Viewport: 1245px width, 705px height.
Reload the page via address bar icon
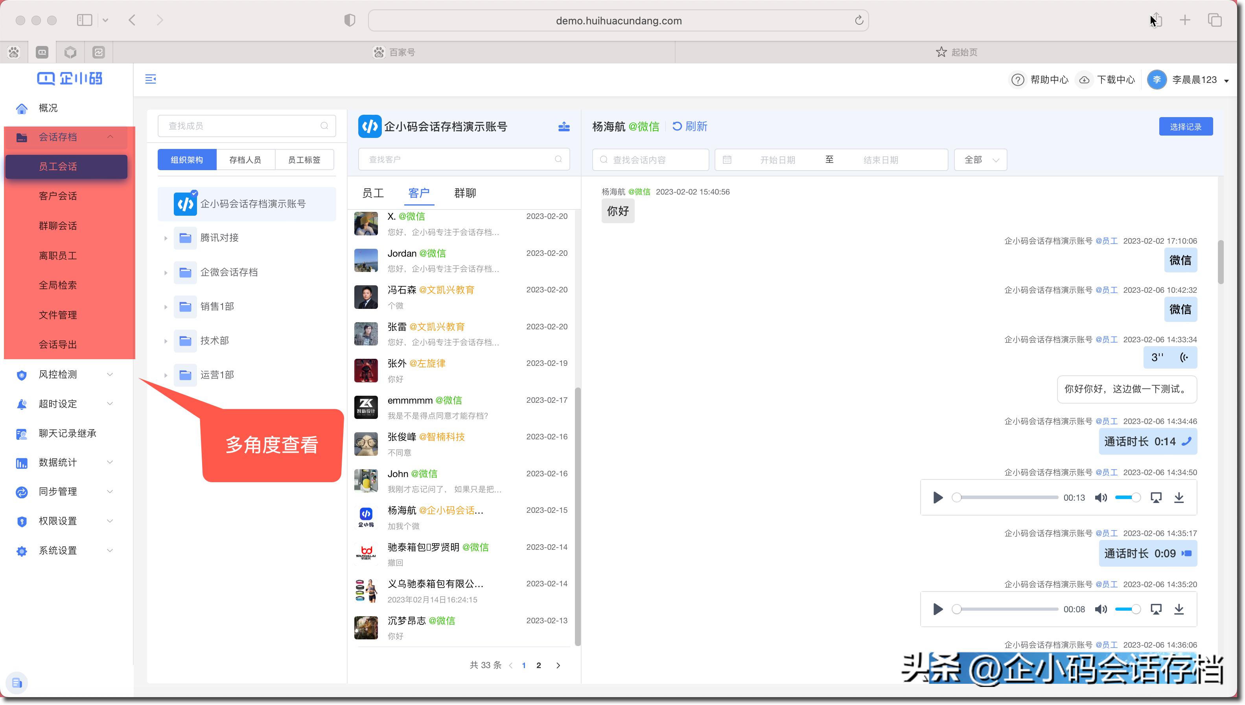coord(859,20)
